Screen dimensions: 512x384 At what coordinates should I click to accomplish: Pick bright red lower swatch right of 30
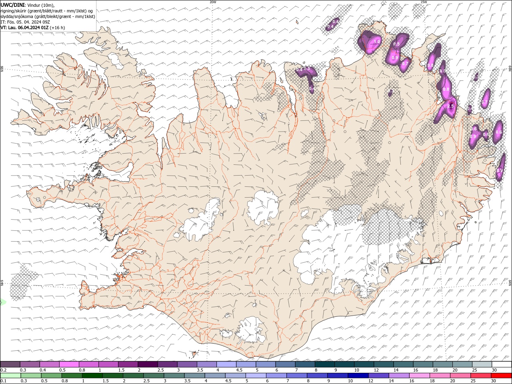click(x=501, y=376)
